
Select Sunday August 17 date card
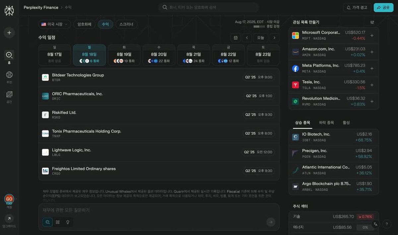pyautogui.click(x=55, y=55)
